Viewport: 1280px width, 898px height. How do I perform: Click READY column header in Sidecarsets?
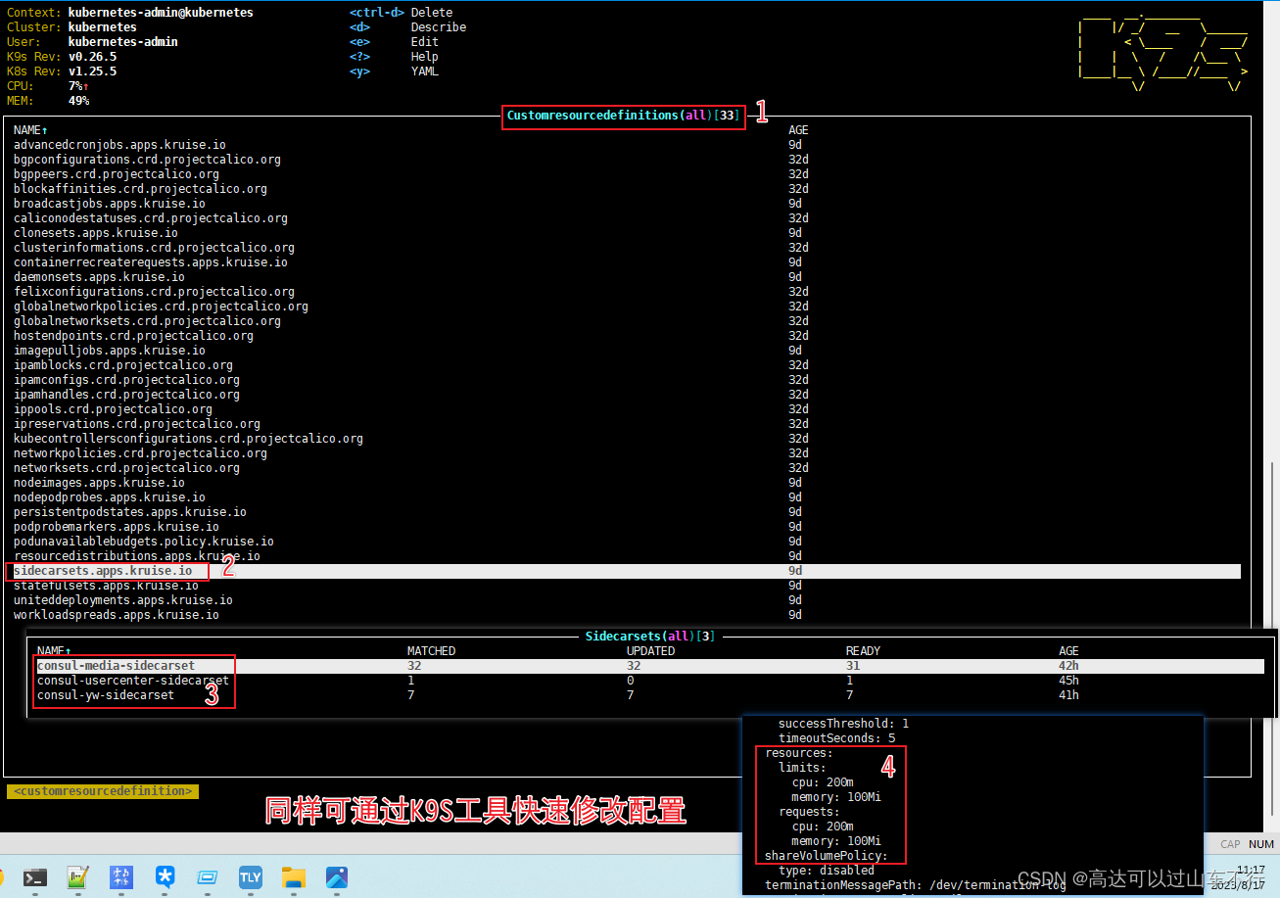pos(864,651)
